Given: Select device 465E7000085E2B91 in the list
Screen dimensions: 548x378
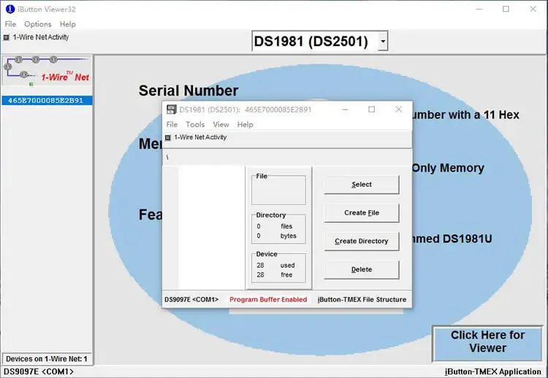Looking at the screenshot, I should coord(47,101).
